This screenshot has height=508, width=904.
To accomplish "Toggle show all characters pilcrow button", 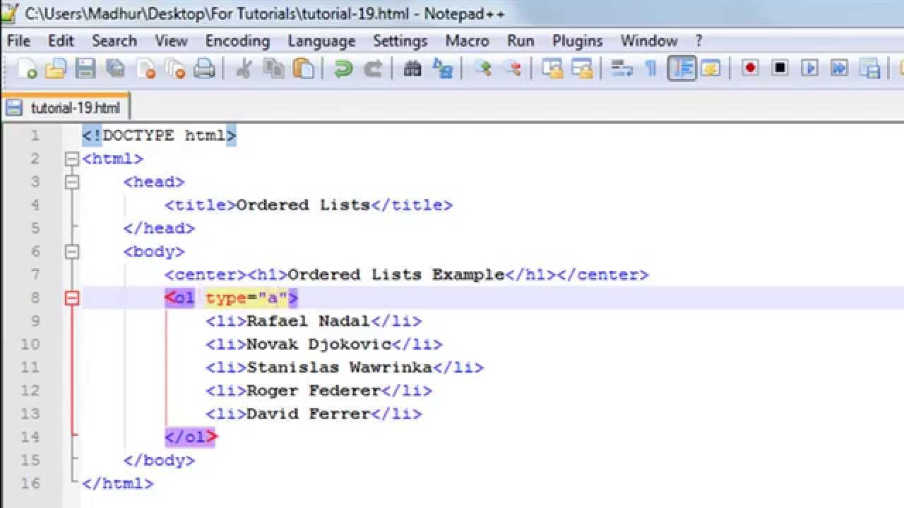I will coord(651,68).
